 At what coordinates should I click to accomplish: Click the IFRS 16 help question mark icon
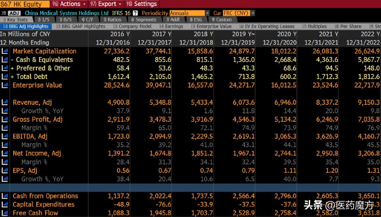pos(135,13)
